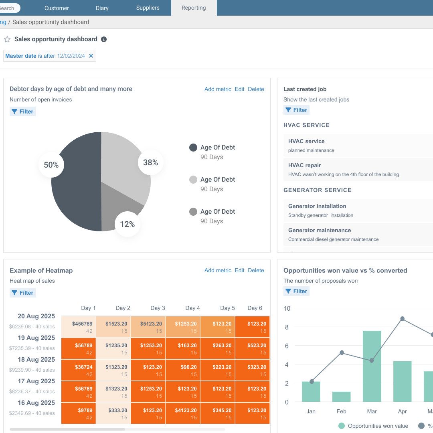The height and width of the screenshot is (433, 433).
Task: Open Filter in Example of Heatmap panel
Action: [x=23, y=293]
